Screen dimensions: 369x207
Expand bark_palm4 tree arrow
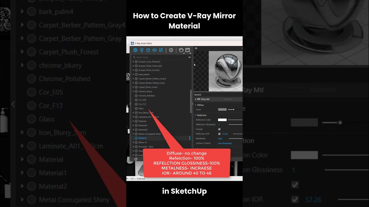tap(133, 74)
